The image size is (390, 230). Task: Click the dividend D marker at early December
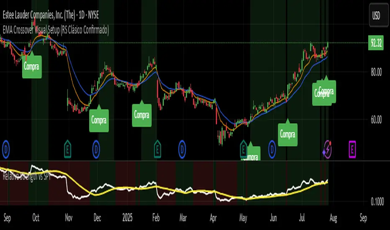pos(96,149)
